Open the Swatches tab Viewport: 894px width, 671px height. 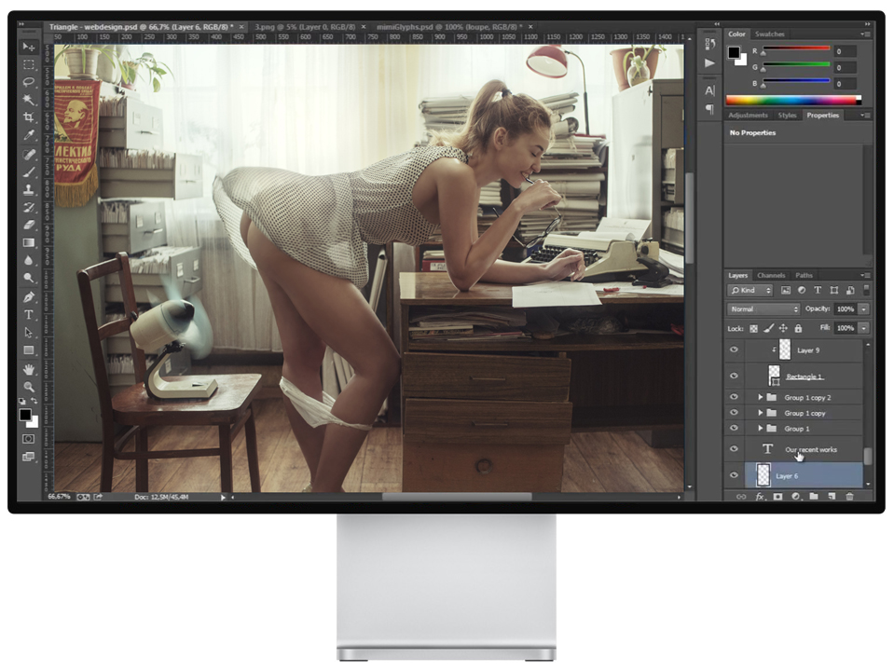coord(770,34)
